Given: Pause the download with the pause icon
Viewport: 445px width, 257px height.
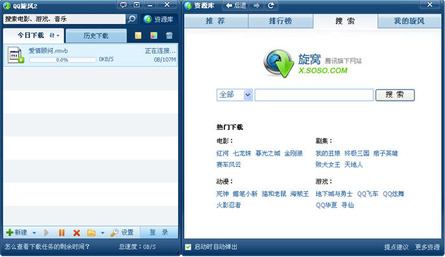Looking at the screenshot, I should 62,232.
